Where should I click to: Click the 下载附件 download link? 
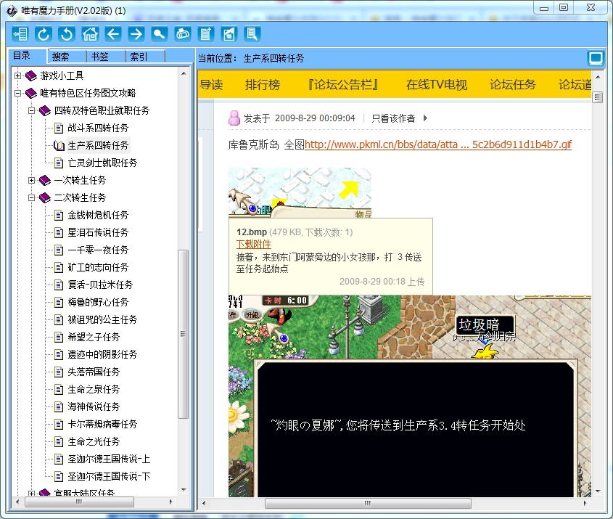(x=254, y=244)
